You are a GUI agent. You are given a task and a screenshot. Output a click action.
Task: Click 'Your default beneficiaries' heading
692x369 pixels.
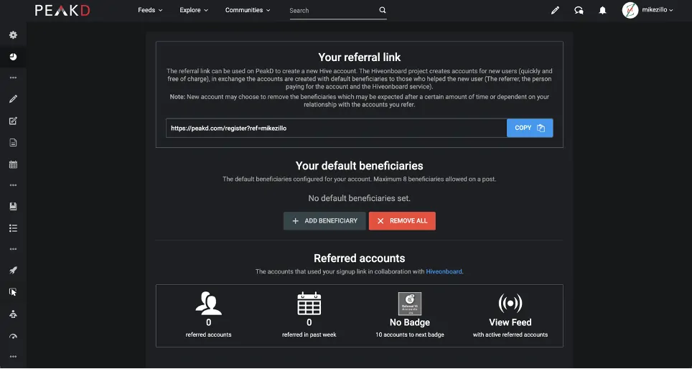coord(359,166)
